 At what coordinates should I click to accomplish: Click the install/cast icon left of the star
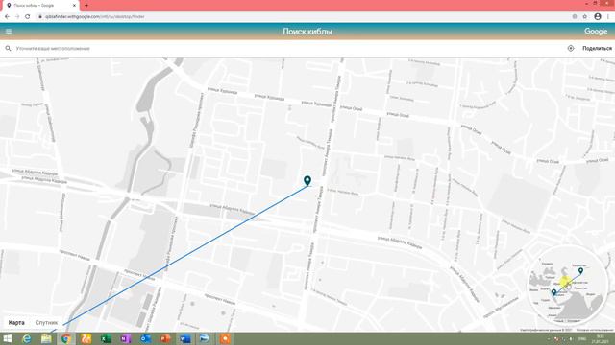tap(575, 17)
